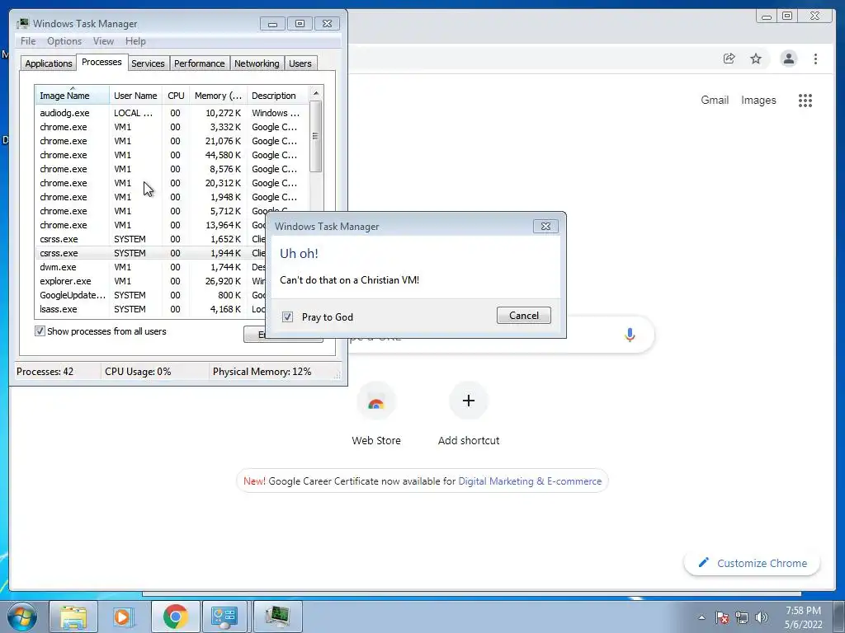Select Task Manager taskbar icon
Viewport: 845px width, 633px height.
(277, 617)
